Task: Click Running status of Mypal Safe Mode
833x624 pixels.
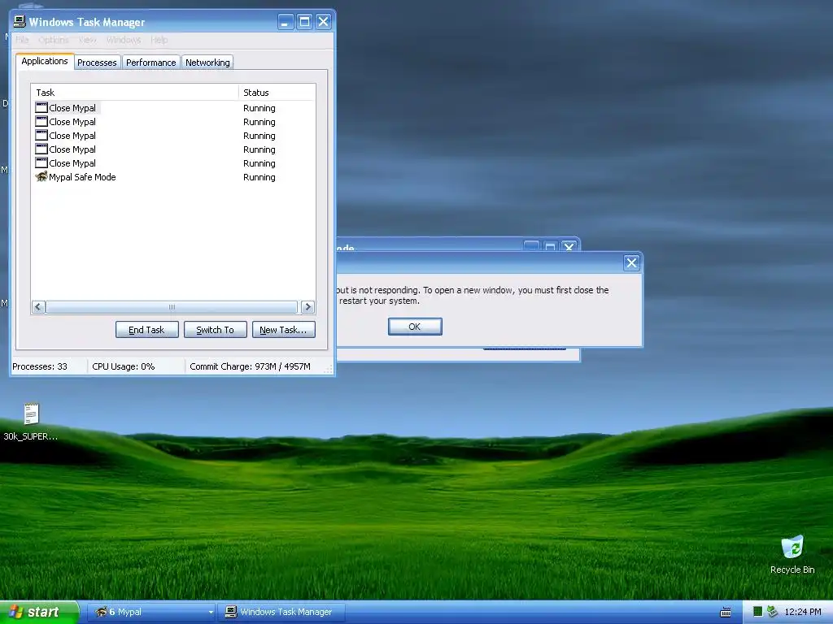Action: 259,177
